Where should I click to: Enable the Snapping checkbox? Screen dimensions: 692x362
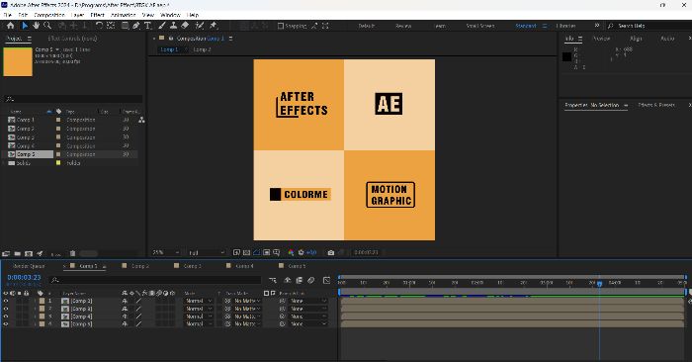pos(281,26)
